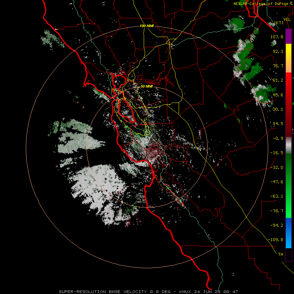The height and width of the screenshot is (294, 294).
Task: Click the VEL legend title
Action: [x=287, y=20]
